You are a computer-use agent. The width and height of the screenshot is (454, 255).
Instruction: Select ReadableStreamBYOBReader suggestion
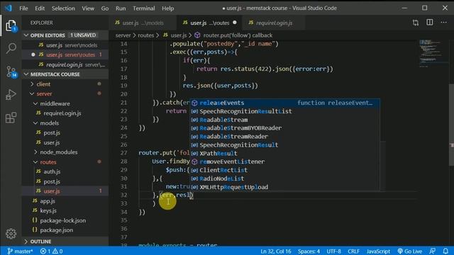[x=285, y=128]
